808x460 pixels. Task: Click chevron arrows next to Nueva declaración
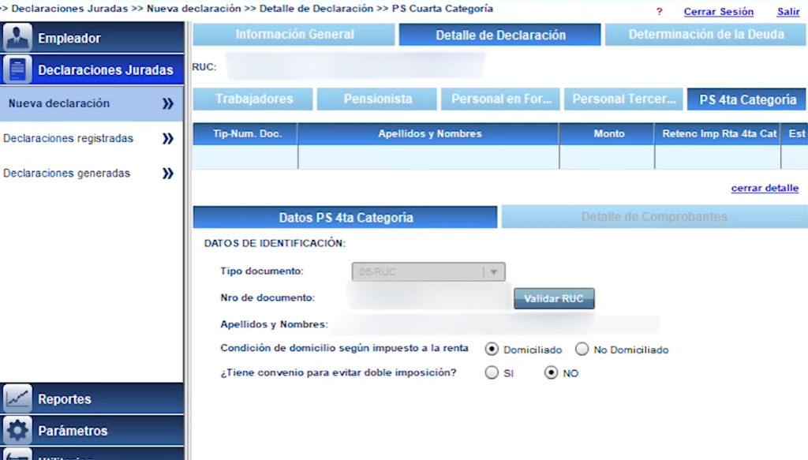(x=167, y=103)
